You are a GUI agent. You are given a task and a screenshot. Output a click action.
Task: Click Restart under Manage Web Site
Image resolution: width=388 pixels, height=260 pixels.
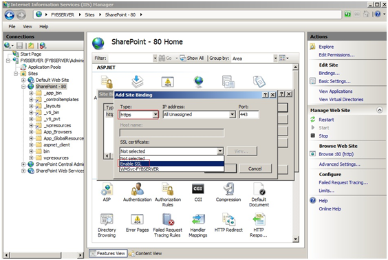tap(326, 120)
